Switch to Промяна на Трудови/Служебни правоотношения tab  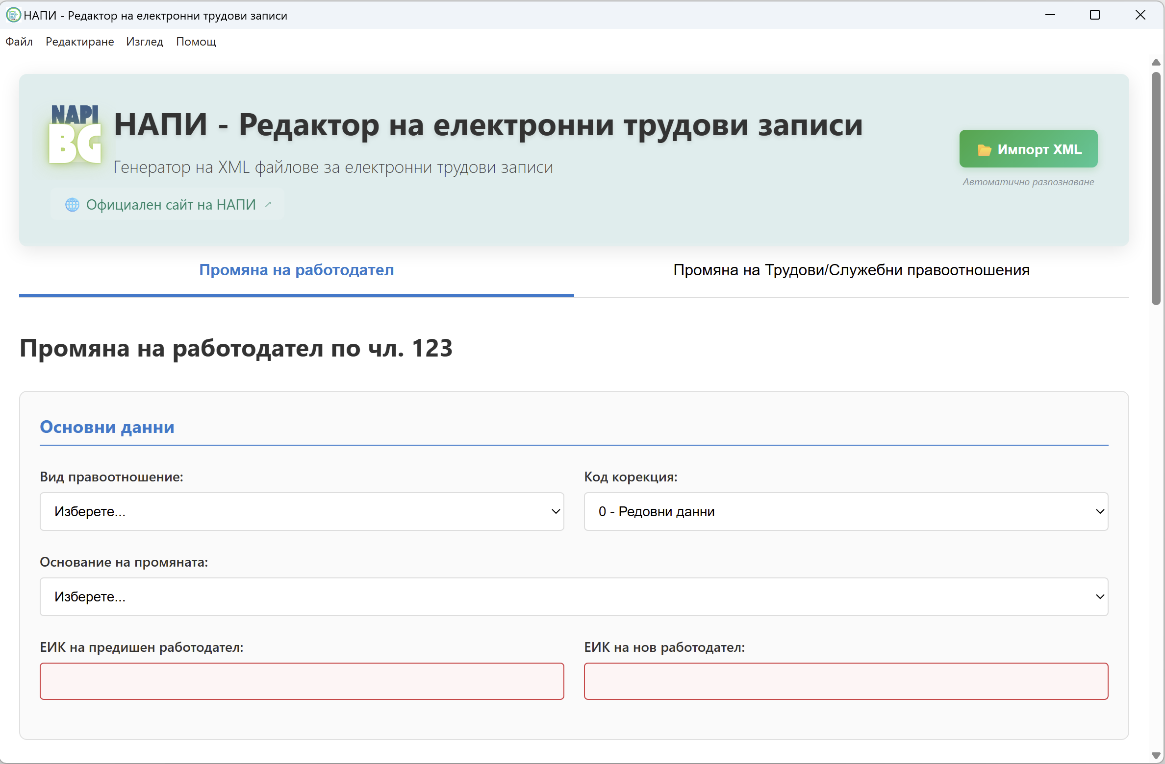point(851,270)
